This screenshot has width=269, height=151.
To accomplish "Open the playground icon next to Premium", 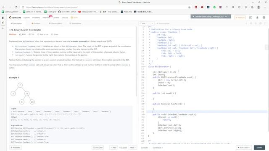I will point(251,18).
